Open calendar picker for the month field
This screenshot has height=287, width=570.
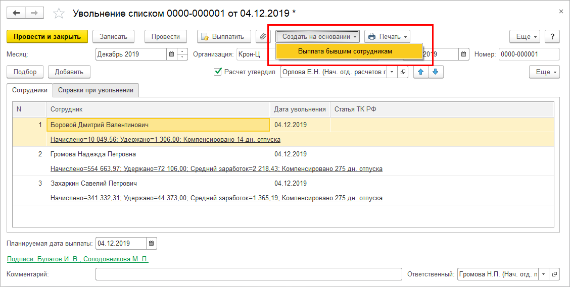tap(171, 54)
